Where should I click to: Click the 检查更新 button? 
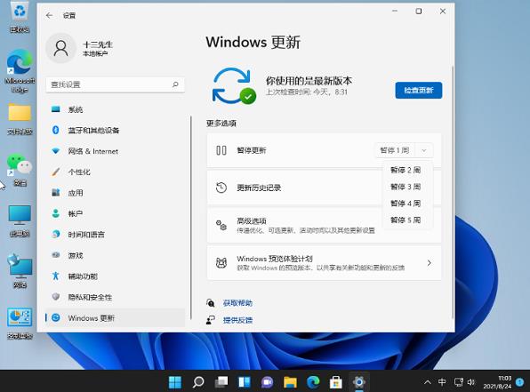tap(419, 91)
